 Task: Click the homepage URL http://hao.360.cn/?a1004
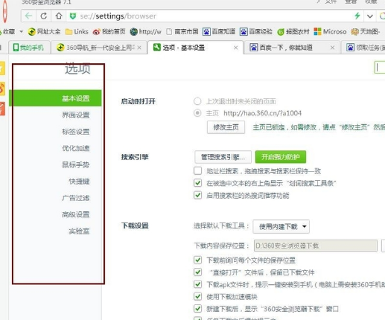(x=262, y=113)
